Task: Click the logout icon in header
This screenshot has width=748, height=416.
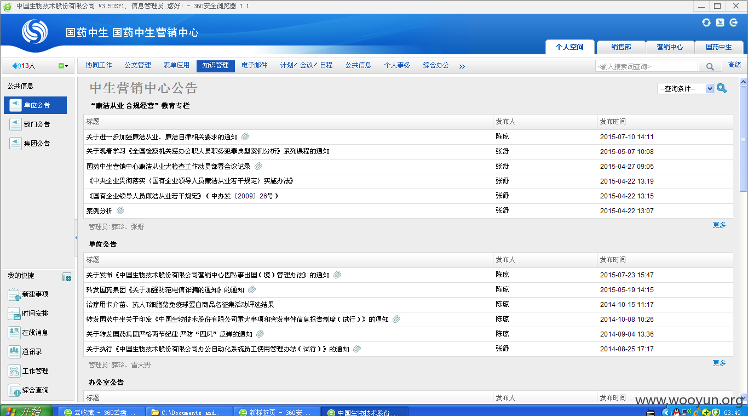Action: coord(734,22)
